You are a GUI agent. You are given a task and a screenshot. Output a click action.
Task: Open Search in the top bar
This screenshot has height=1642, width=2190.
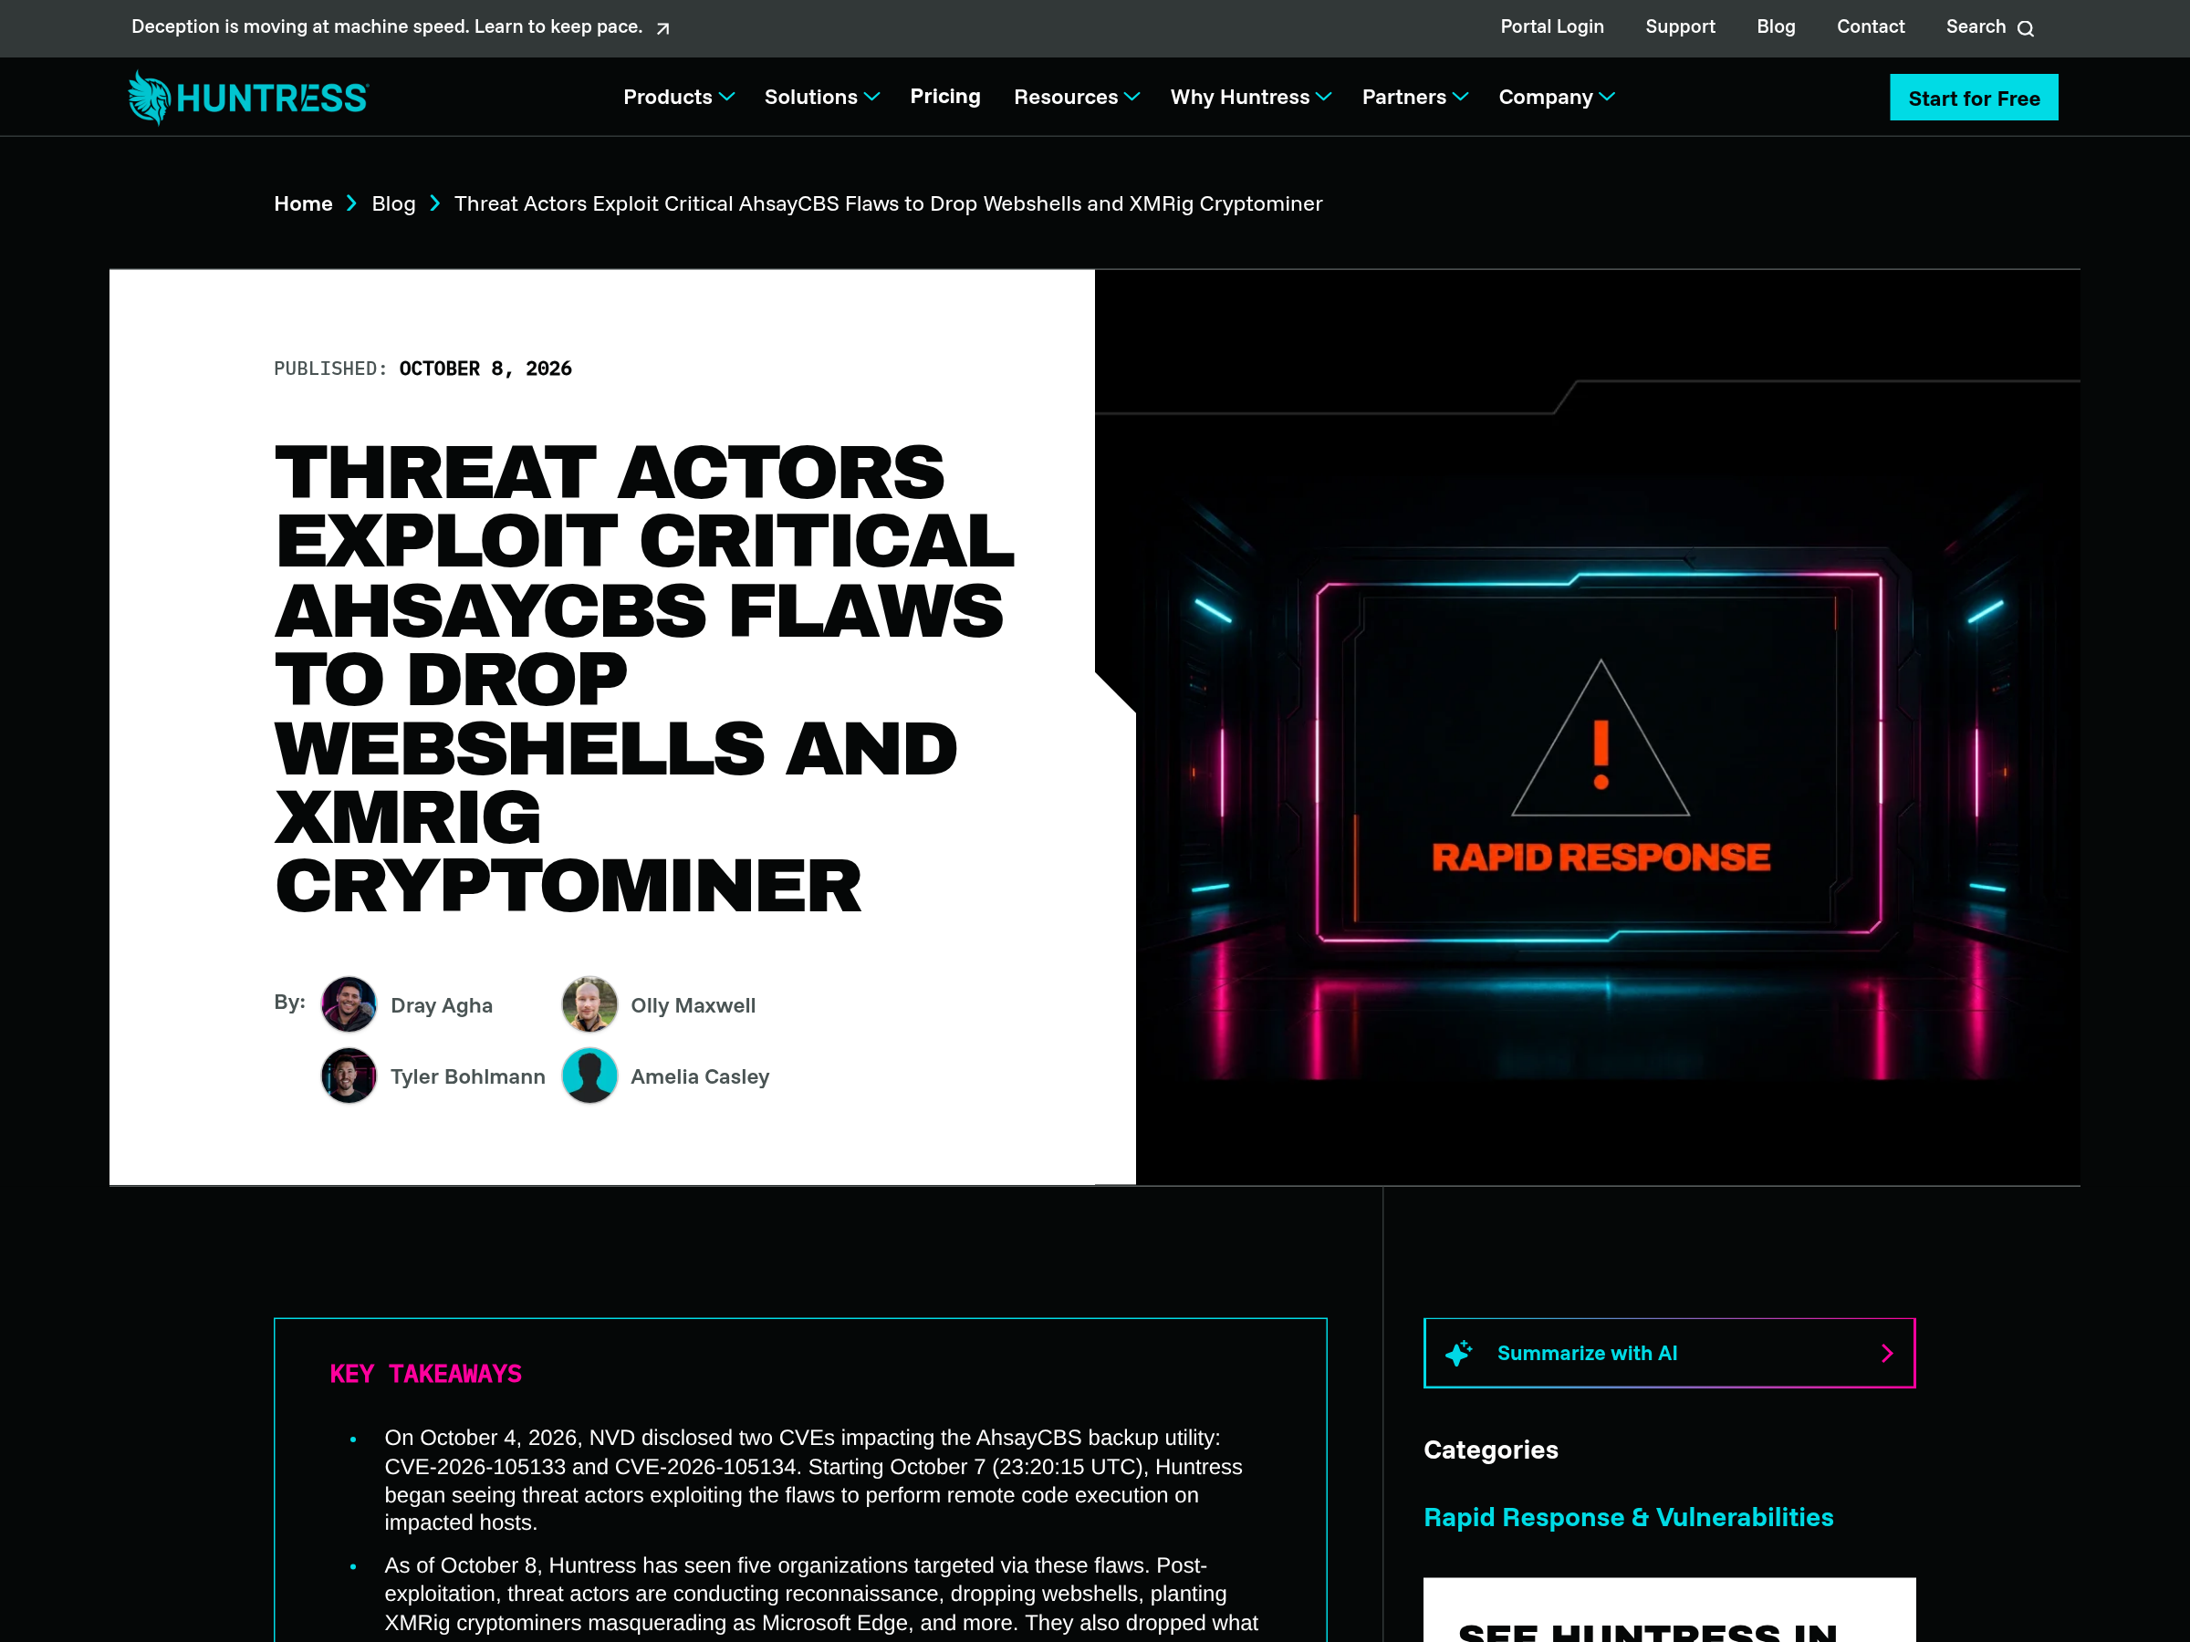tap(1989, 26)
